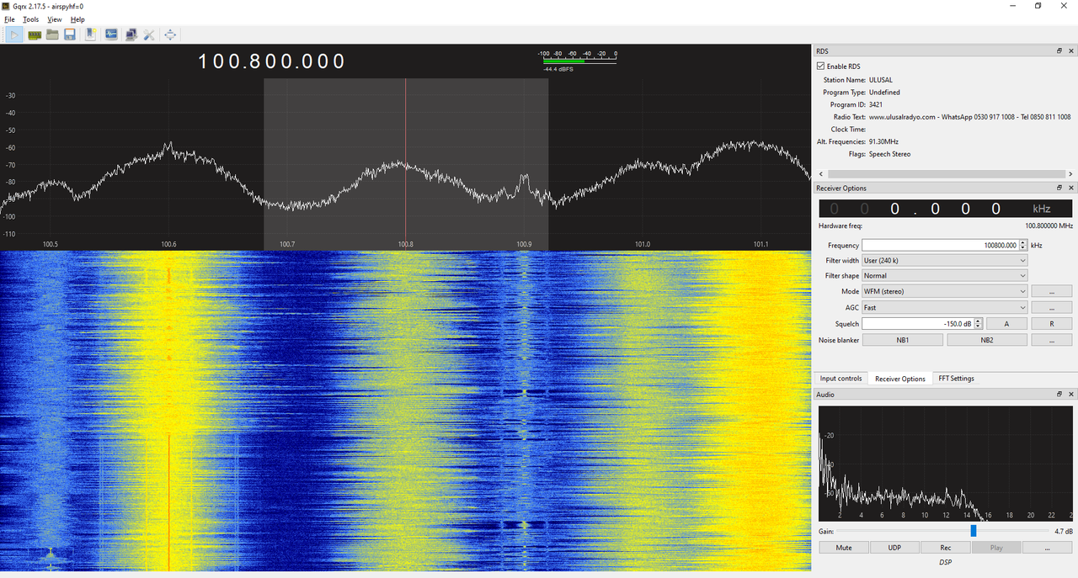Click the Radio Text value

pyautogui.click(x=969, y=117)
